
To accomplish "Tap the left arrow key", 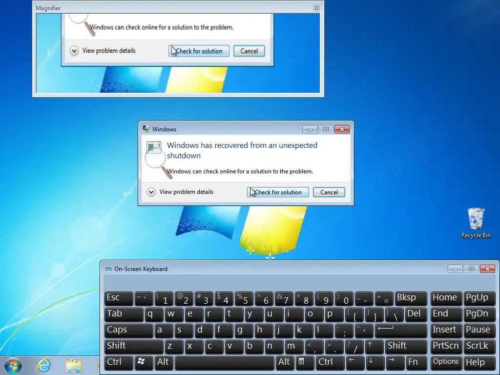I will [x=355, y=363].
